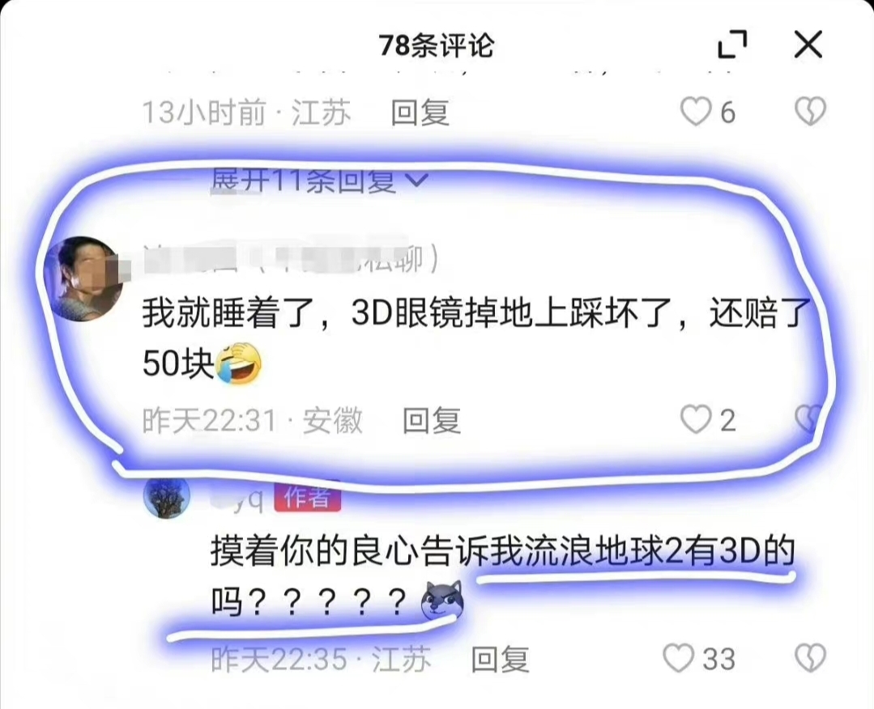This screenshot has height=709, width=874.
Task: Click chevron next to 展开11条回复
Action: [418, 180]
